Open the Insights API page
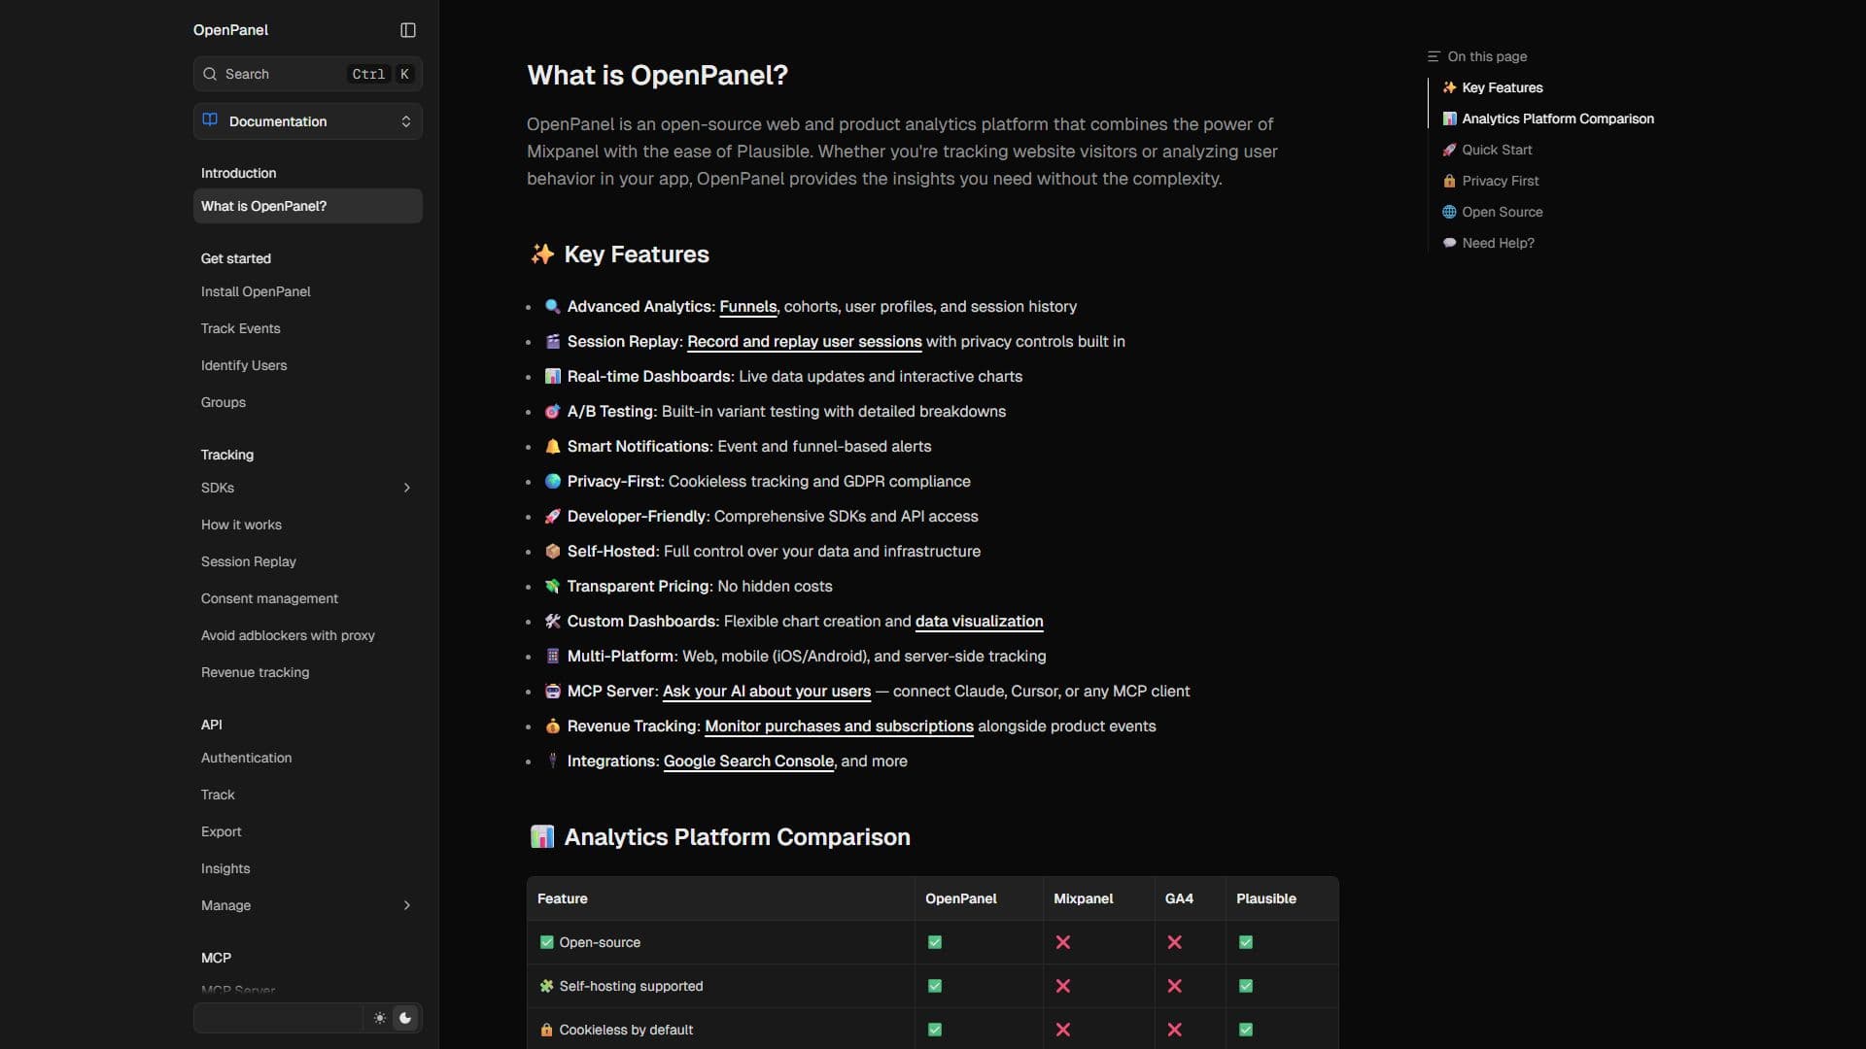 coord(225,868)
